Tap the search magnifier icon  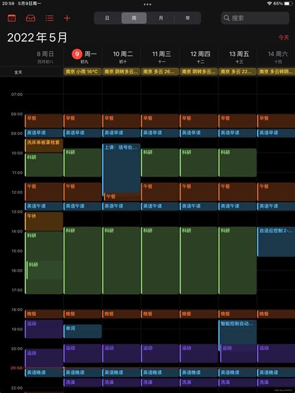(x=227, y=18)
